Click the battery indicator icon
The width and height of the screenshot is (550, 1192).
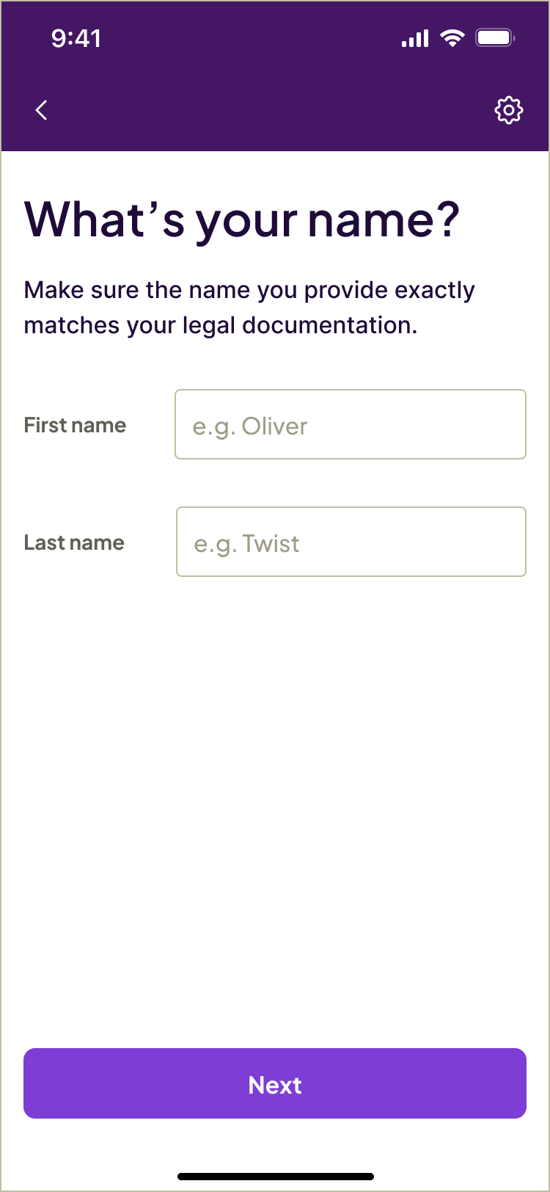pos(494,37)
